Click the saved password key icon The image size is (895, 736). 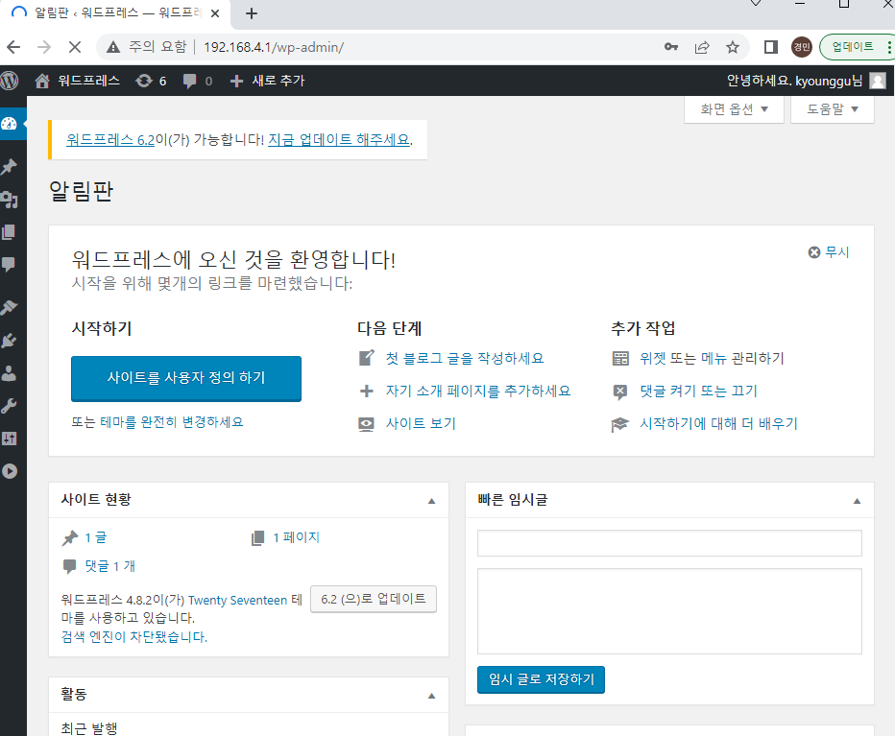tap(671, 47)
